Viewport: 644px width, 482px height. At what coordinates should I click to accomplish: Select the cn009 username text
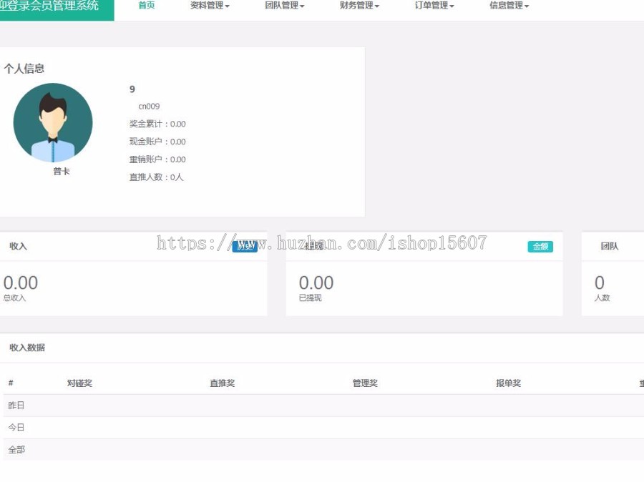(x=149, y=107)
